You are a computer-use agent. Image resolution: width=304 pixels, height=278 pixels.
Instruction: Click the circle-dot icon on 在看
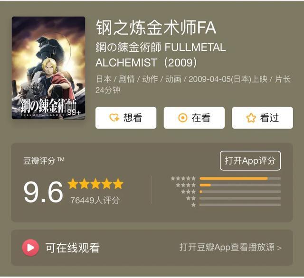click(x=182, y=118)
